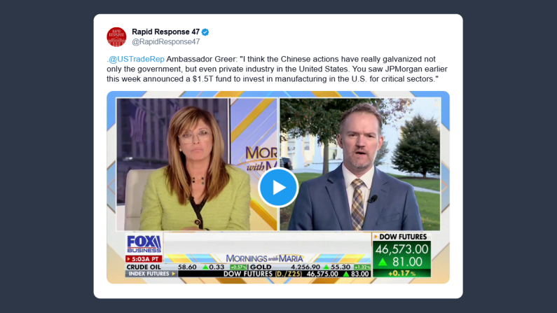This screenshot has height=313, width=557.
Task: Click the Mornings with Maria banner
Action: (265, 258)
